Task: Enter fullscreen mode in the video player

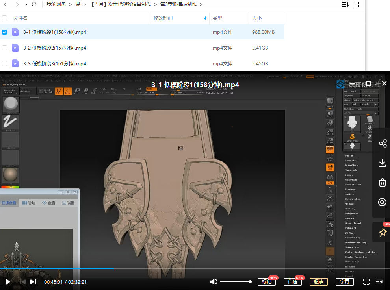Action: click(x=366, y=282)
